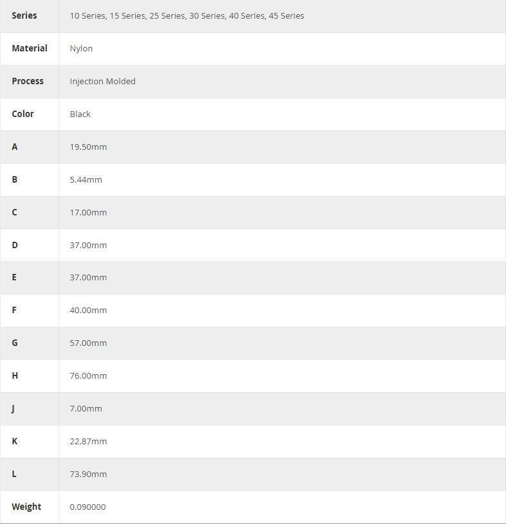Viewport: 506px width, 524px height.
Task: Click the series list starting with 10 Series
Action: (x=186, y=15)
